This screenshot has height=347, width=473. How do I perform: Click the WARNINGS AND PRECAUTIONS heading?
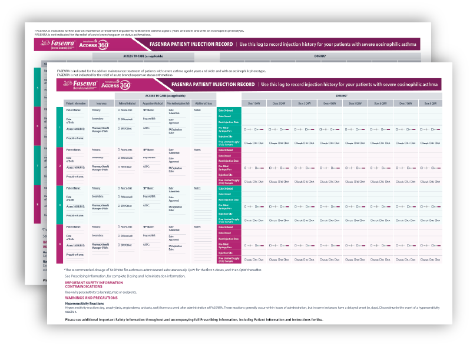[91, 298]
